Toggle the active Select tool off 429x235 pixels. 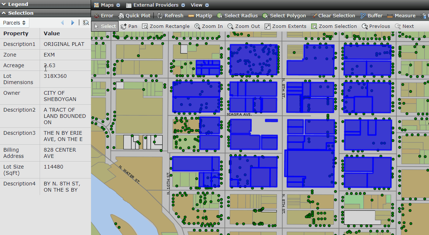click(105, 26)
